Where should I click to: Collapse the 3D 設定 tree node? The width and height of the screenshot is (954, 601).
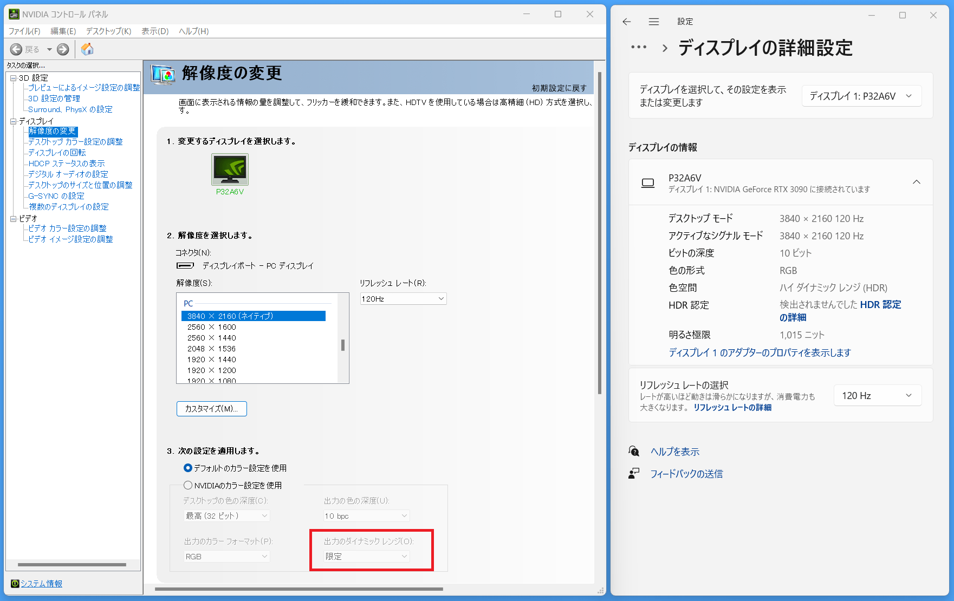13,78
